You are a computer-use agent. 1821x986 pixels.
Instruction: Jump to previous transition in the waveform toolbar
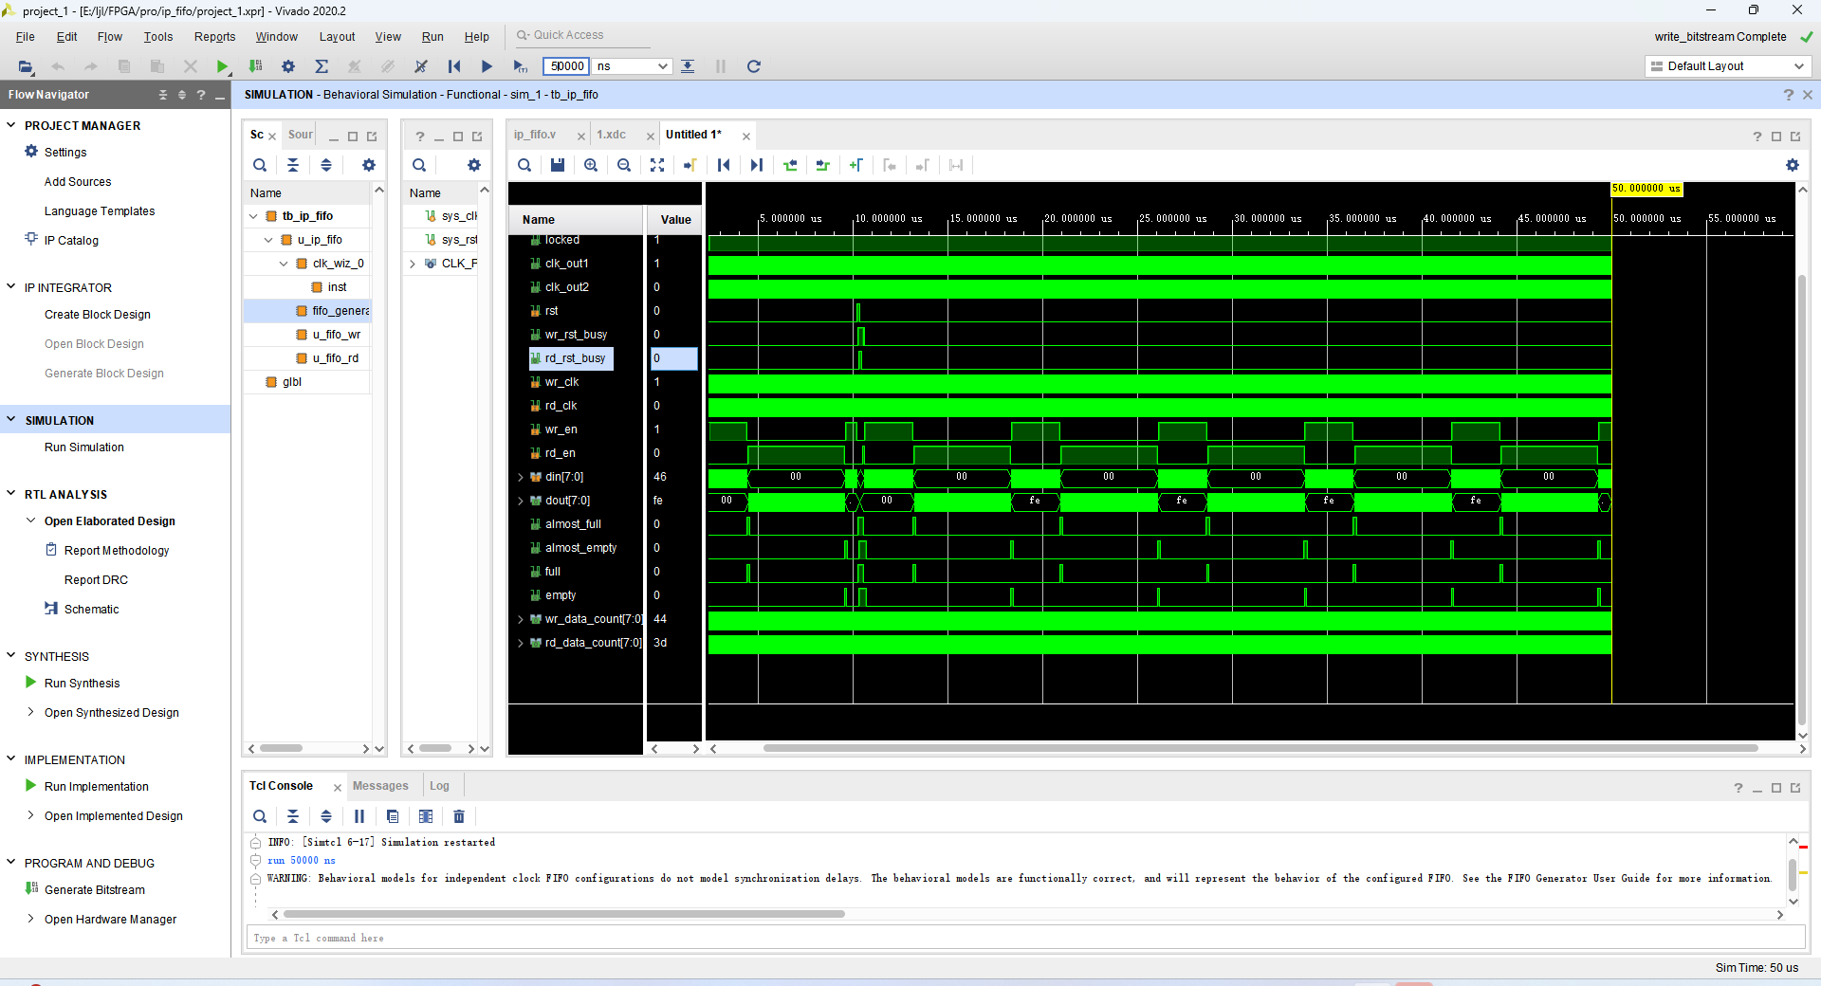pyautogui.click(x=790, y=165)
